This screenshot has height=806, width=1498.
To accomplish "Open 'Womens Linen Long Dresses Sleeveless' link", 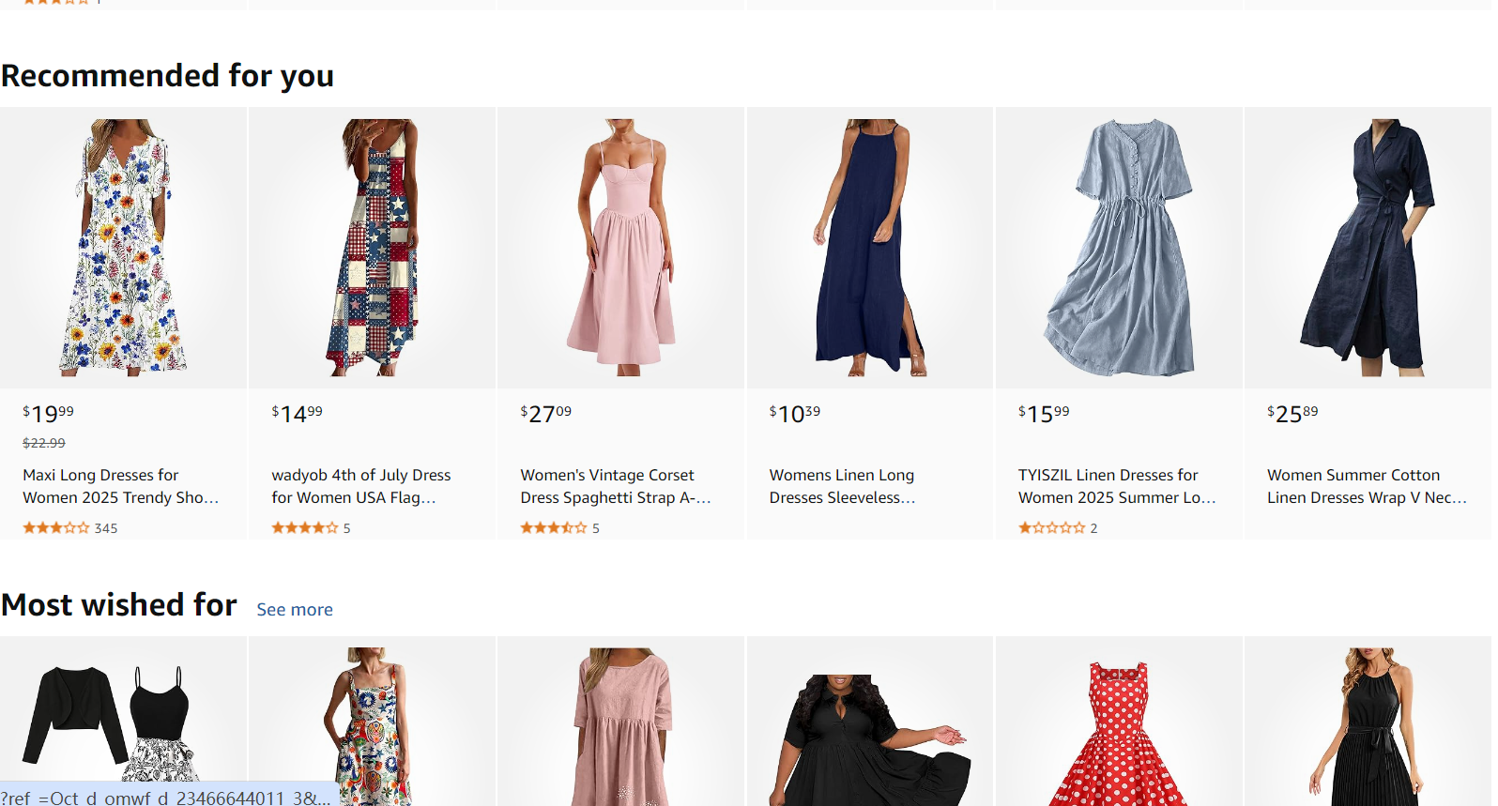I will click(843, 486).
